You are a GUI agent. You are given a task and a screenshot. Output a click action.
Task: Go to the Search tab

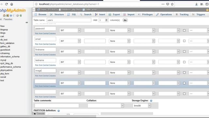[86, 14]
